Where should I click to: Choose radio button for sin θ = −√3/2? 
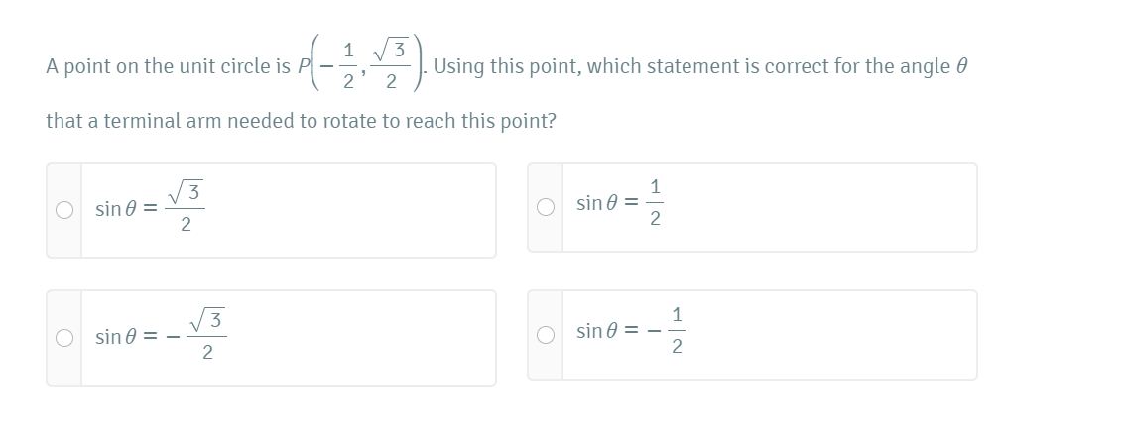(x=64, y=338)
